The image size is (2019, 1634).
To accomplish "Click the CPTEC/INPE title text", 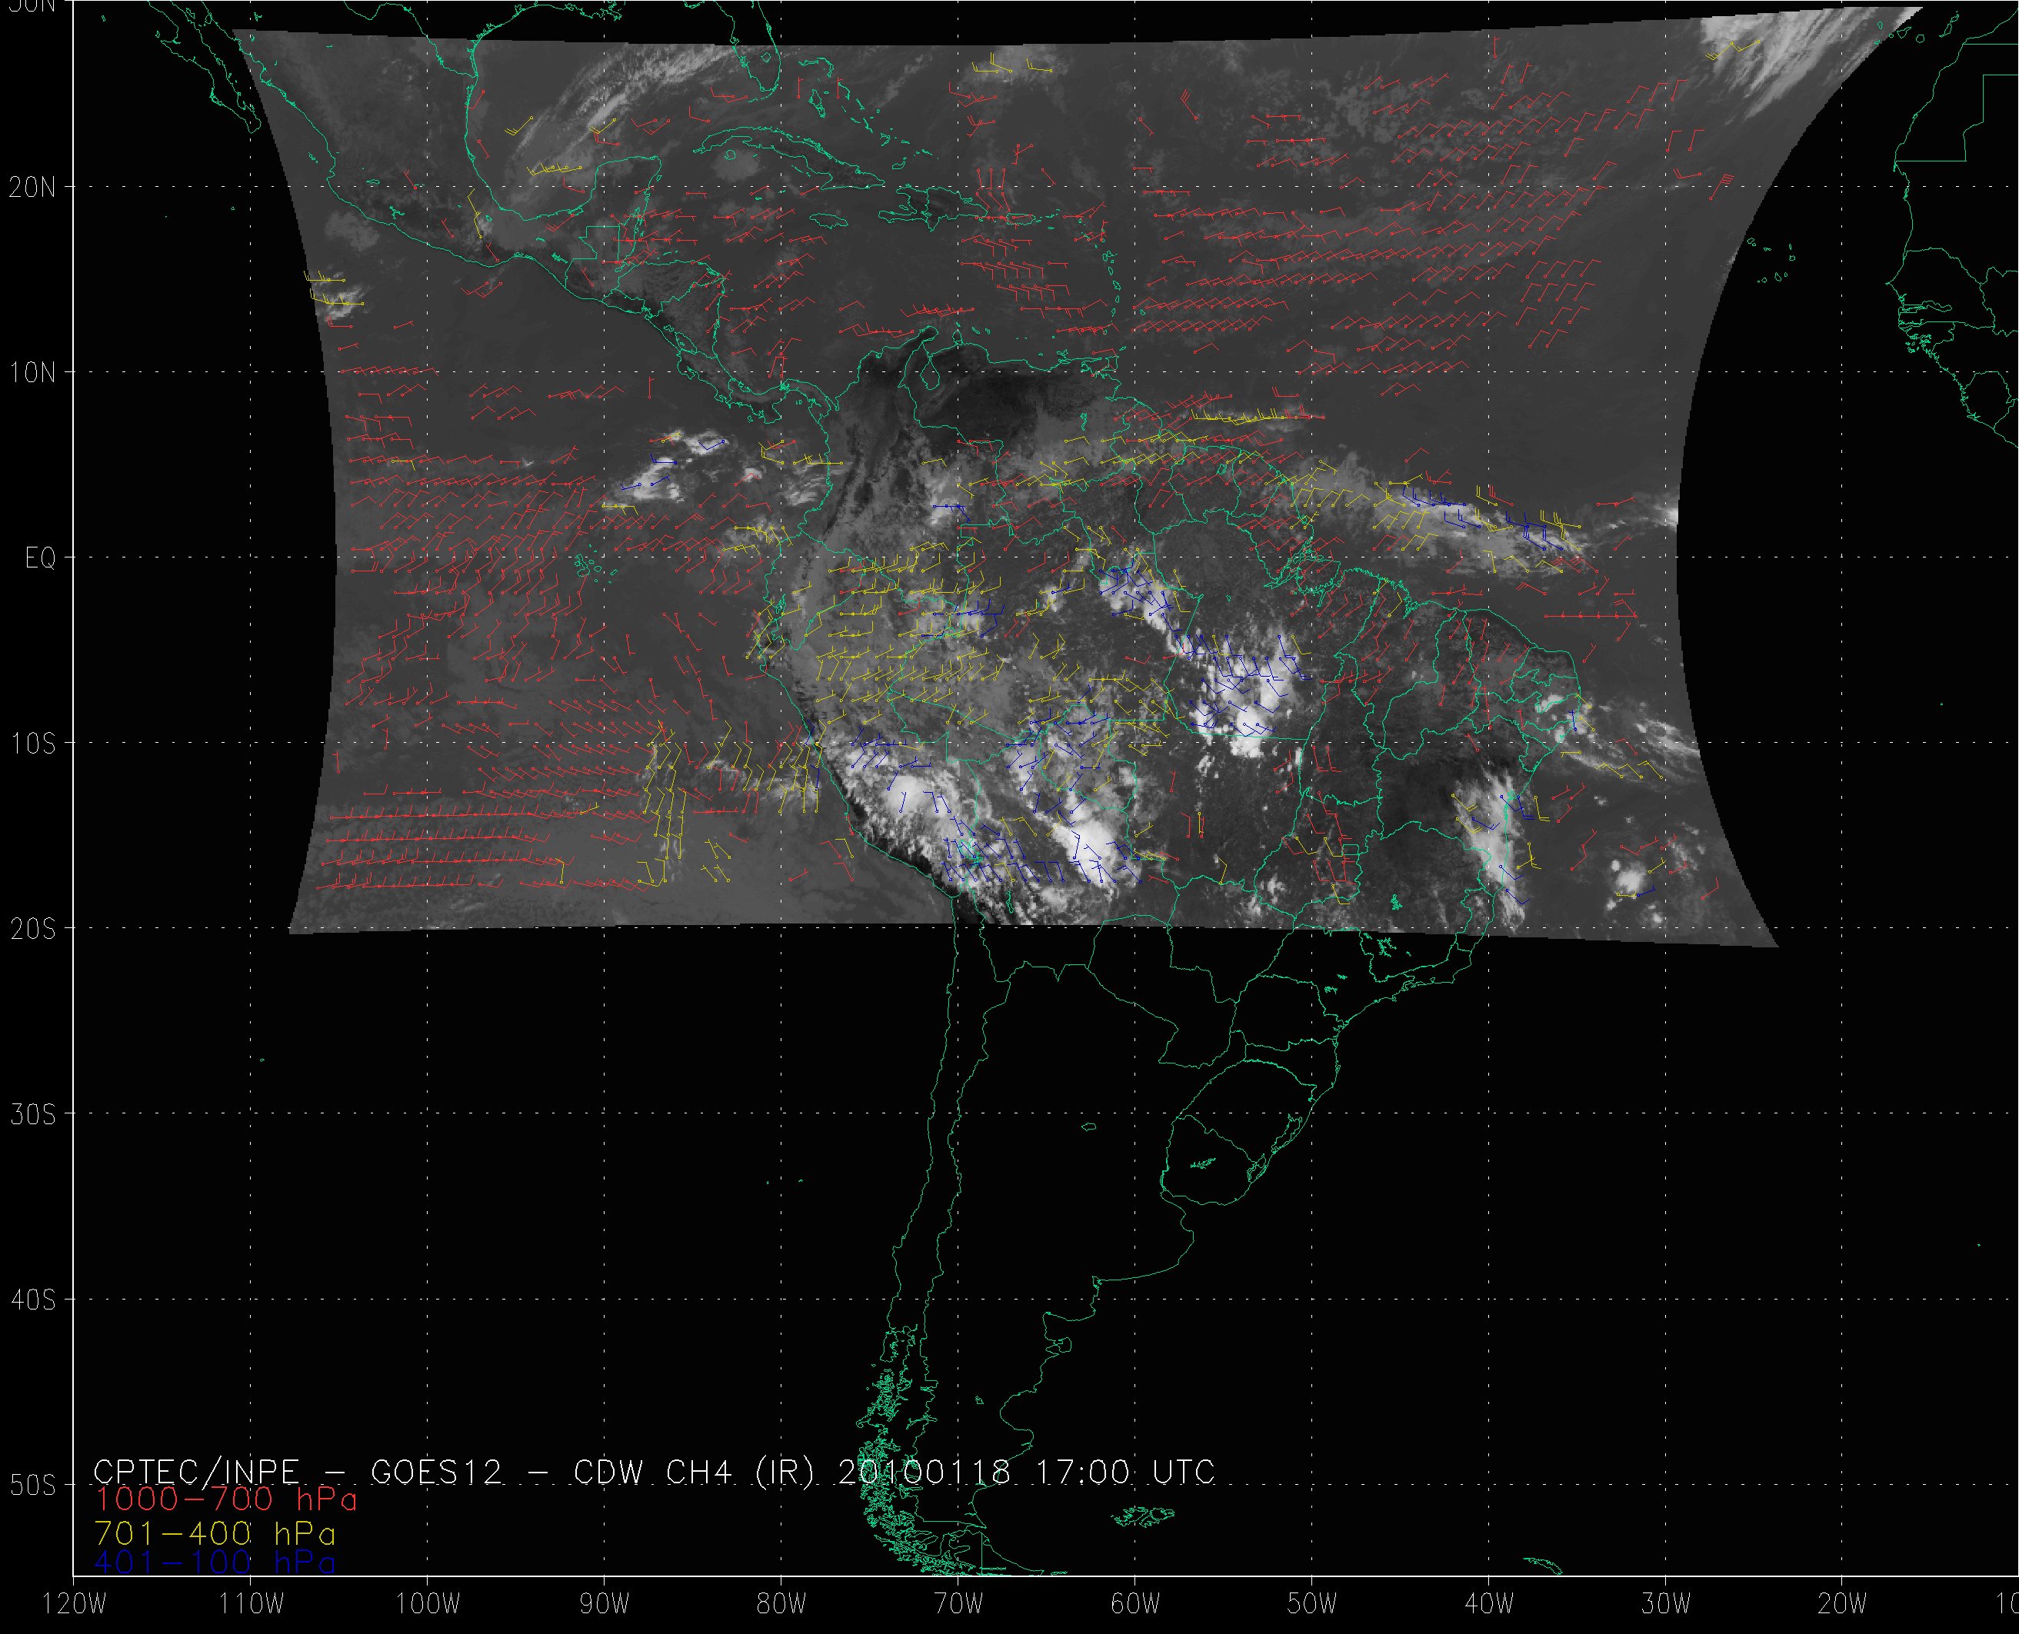I will tap(196, 1471).
